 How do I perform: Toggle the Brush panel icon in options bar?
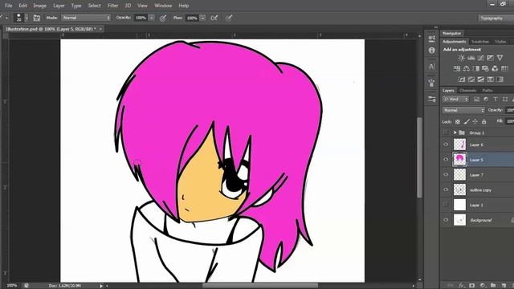tap(37, 18)
